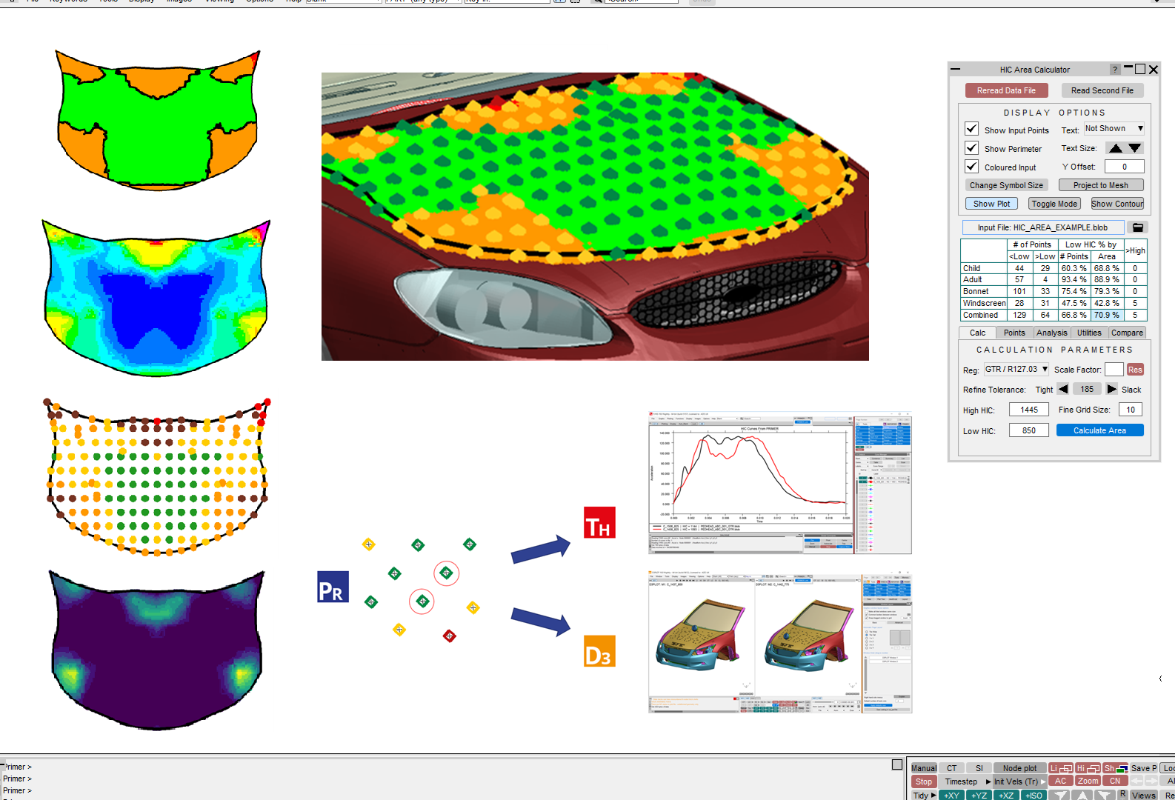Viewport: 1175px width, 800px height.
Task: Click the orange D3PLOT logo icon
Action: (599, 651)
